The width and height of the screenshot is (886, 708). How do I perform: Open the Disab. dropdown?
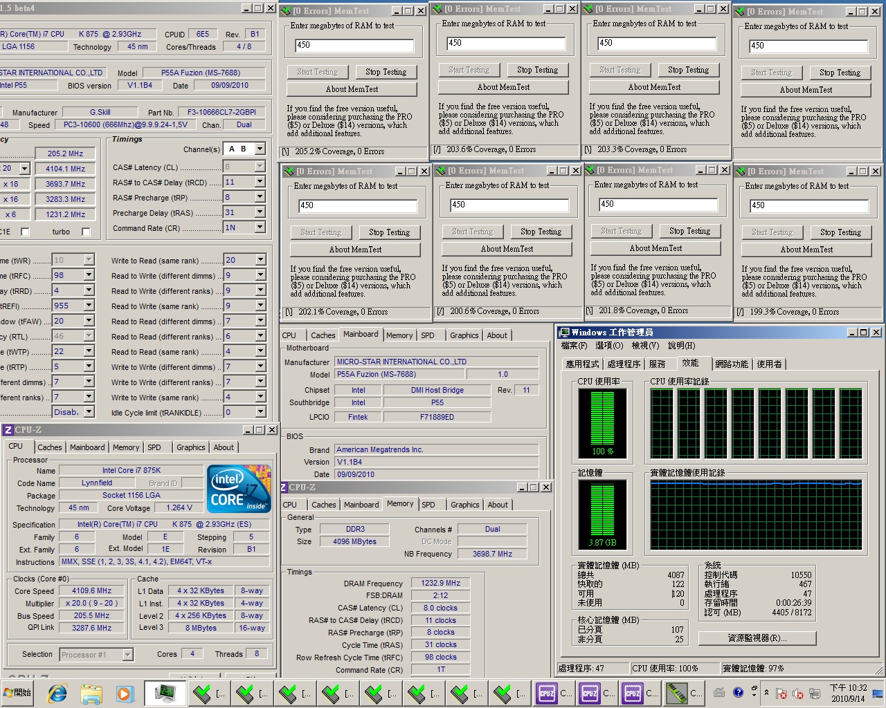click(x=89, y=412)
